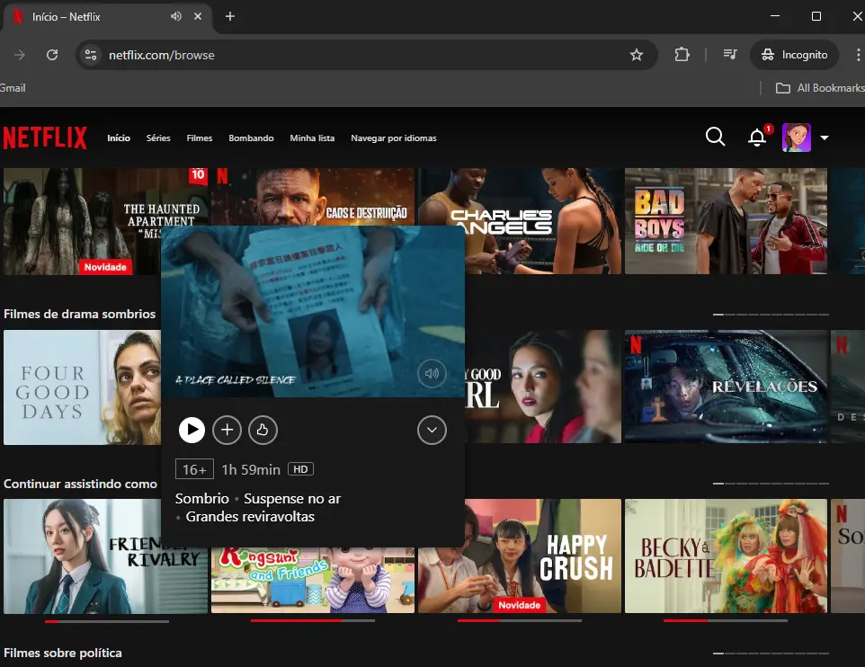Mute the tab audio speaker icon
The width and height of the screenshot is (865, 667).
(176, 16)
